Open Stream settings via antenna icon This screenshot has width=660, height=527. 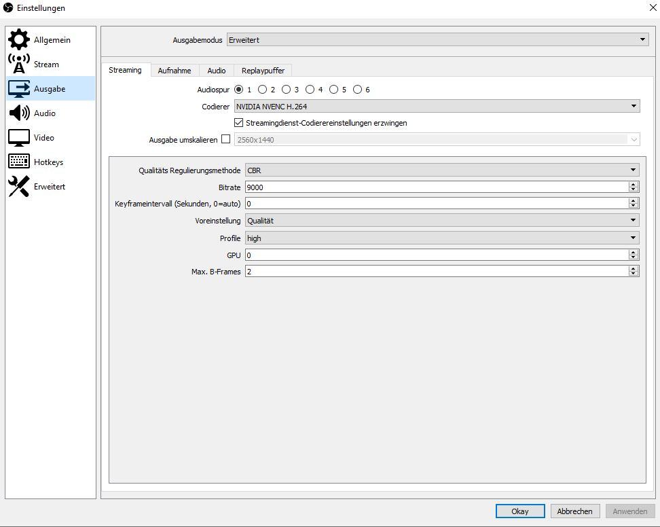point(19,64)
